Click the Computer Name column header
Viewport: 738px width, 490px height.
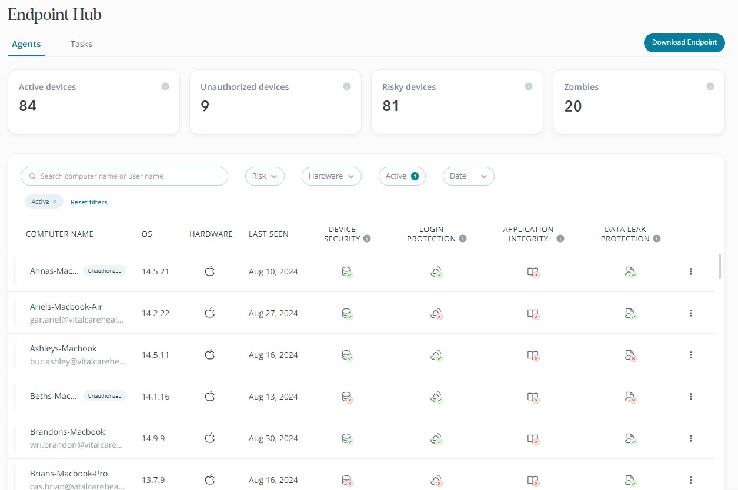pyautogui.click(x=59, y=234)
